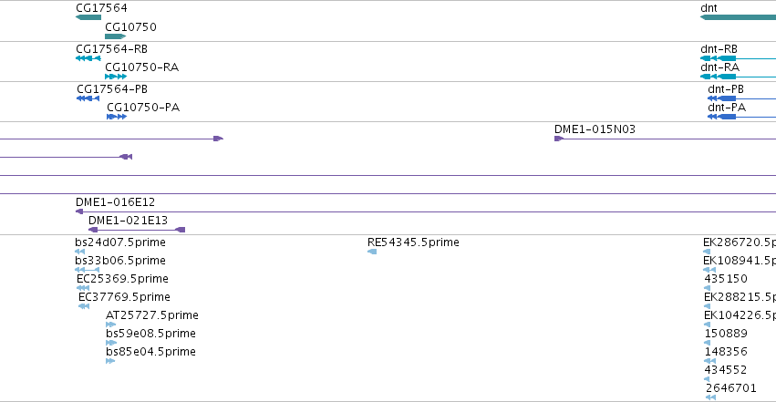Click the EC25369.5prime EST label

(x=122, y=279)
